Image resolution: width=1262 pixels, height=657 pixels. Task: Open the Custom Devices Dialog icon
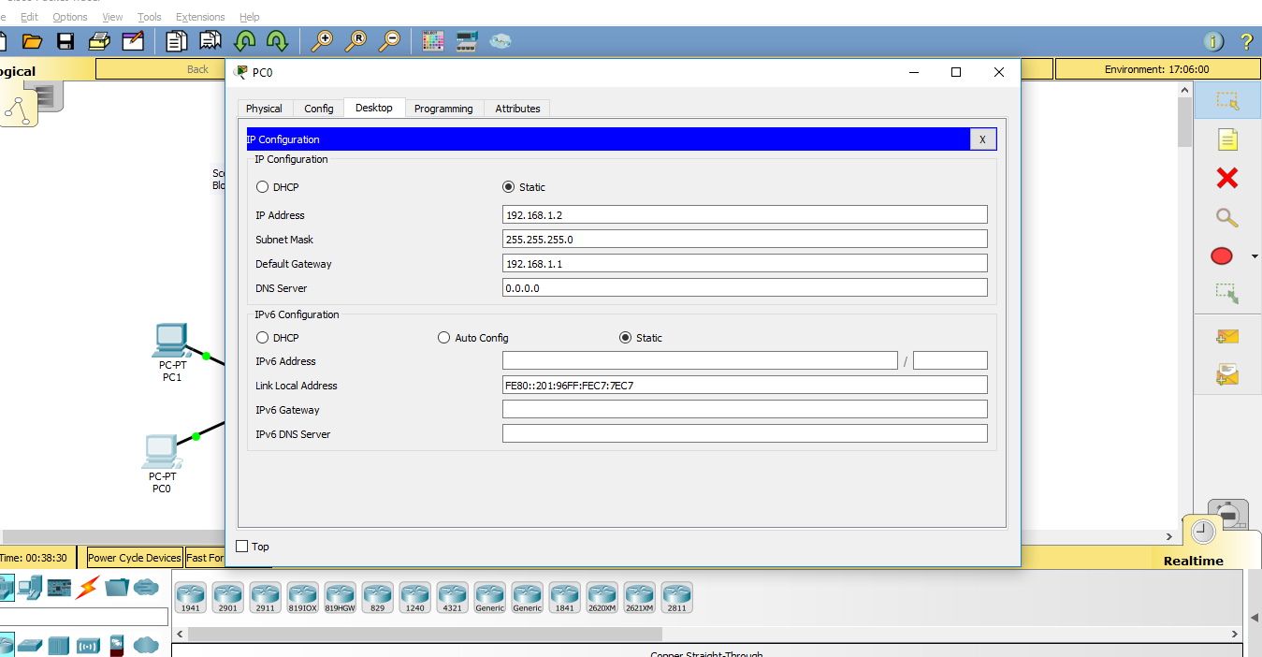click(x=467, y=41)
